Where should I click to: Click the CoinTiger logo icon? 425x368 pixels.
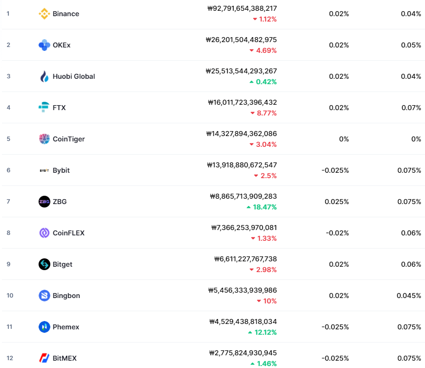[x=44, y=139]
